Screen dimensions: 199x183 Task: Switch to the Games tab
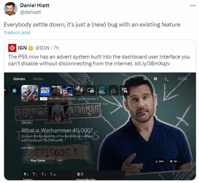(x=19, y=79)
